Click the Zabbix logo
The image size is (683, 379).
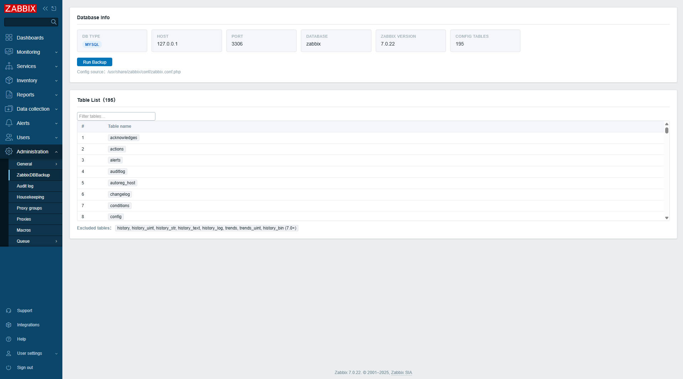point(20,8)
